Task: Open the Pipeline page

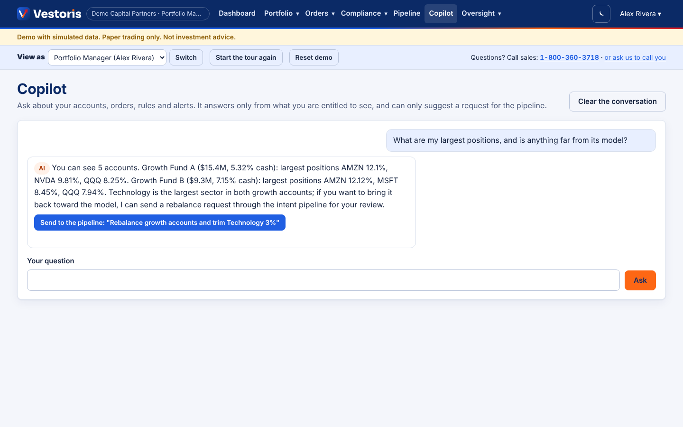Action: click(407, 13)
